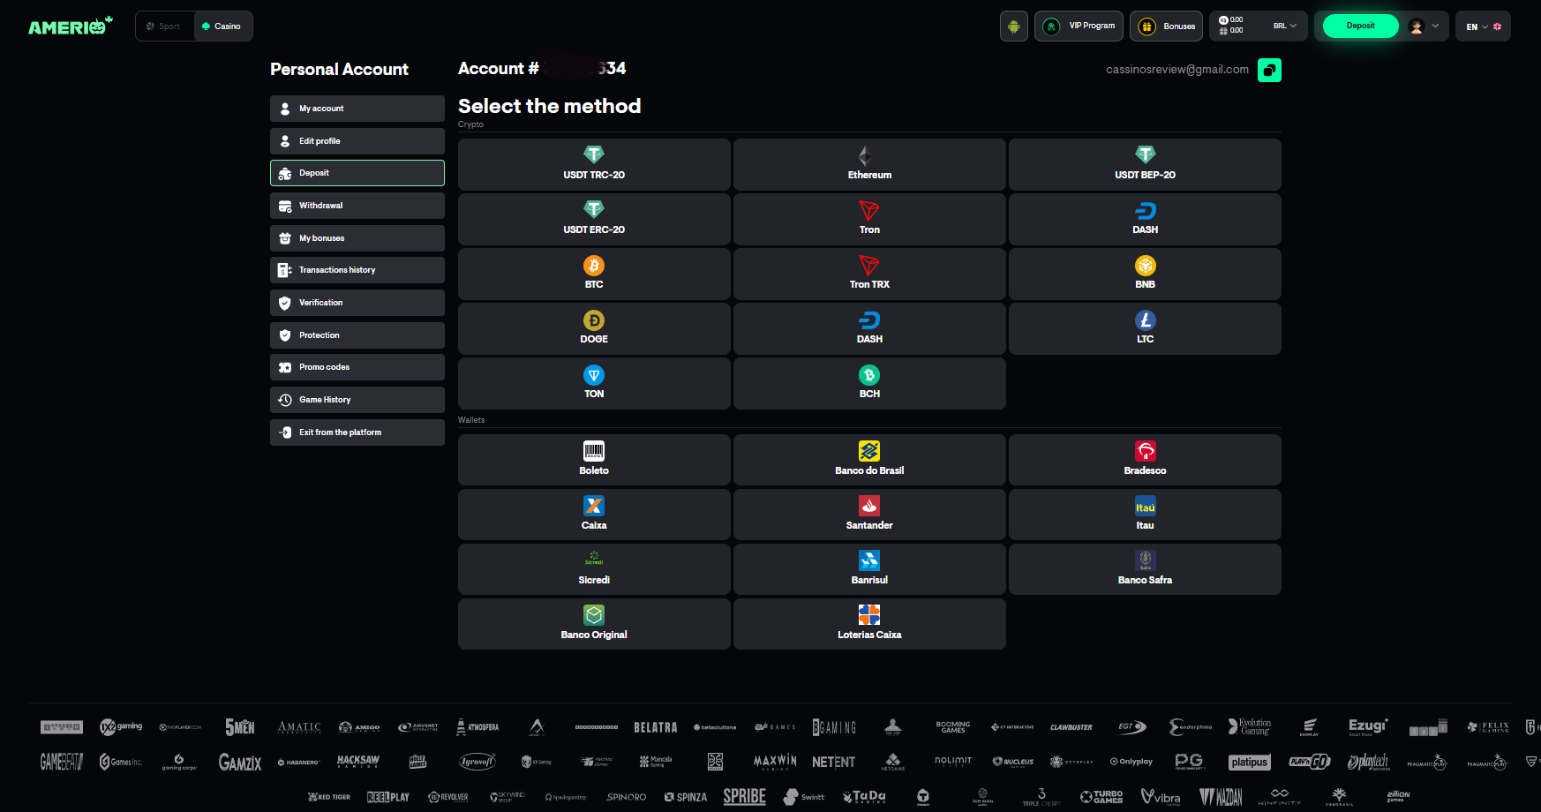Pick DOGE as payment method

tap(594, 328)
